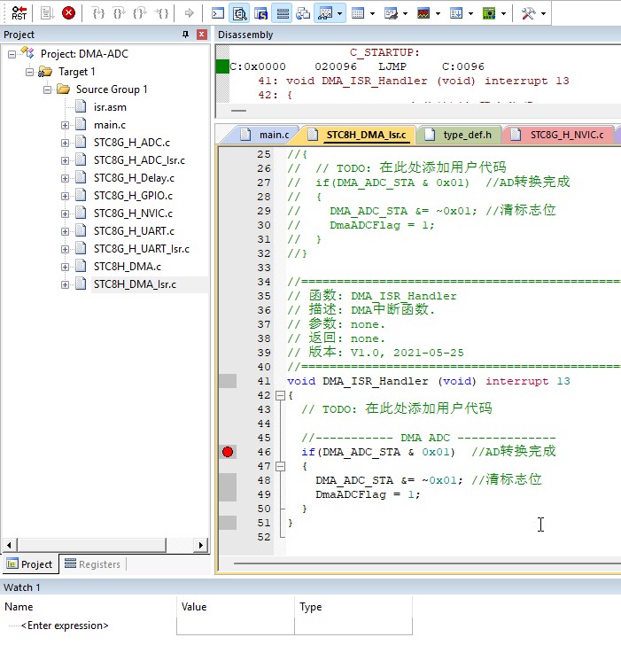The height and width of the screenshot is (645, 621).
Task: Pin the Project panel with pushpin
Action: point(185,35)
